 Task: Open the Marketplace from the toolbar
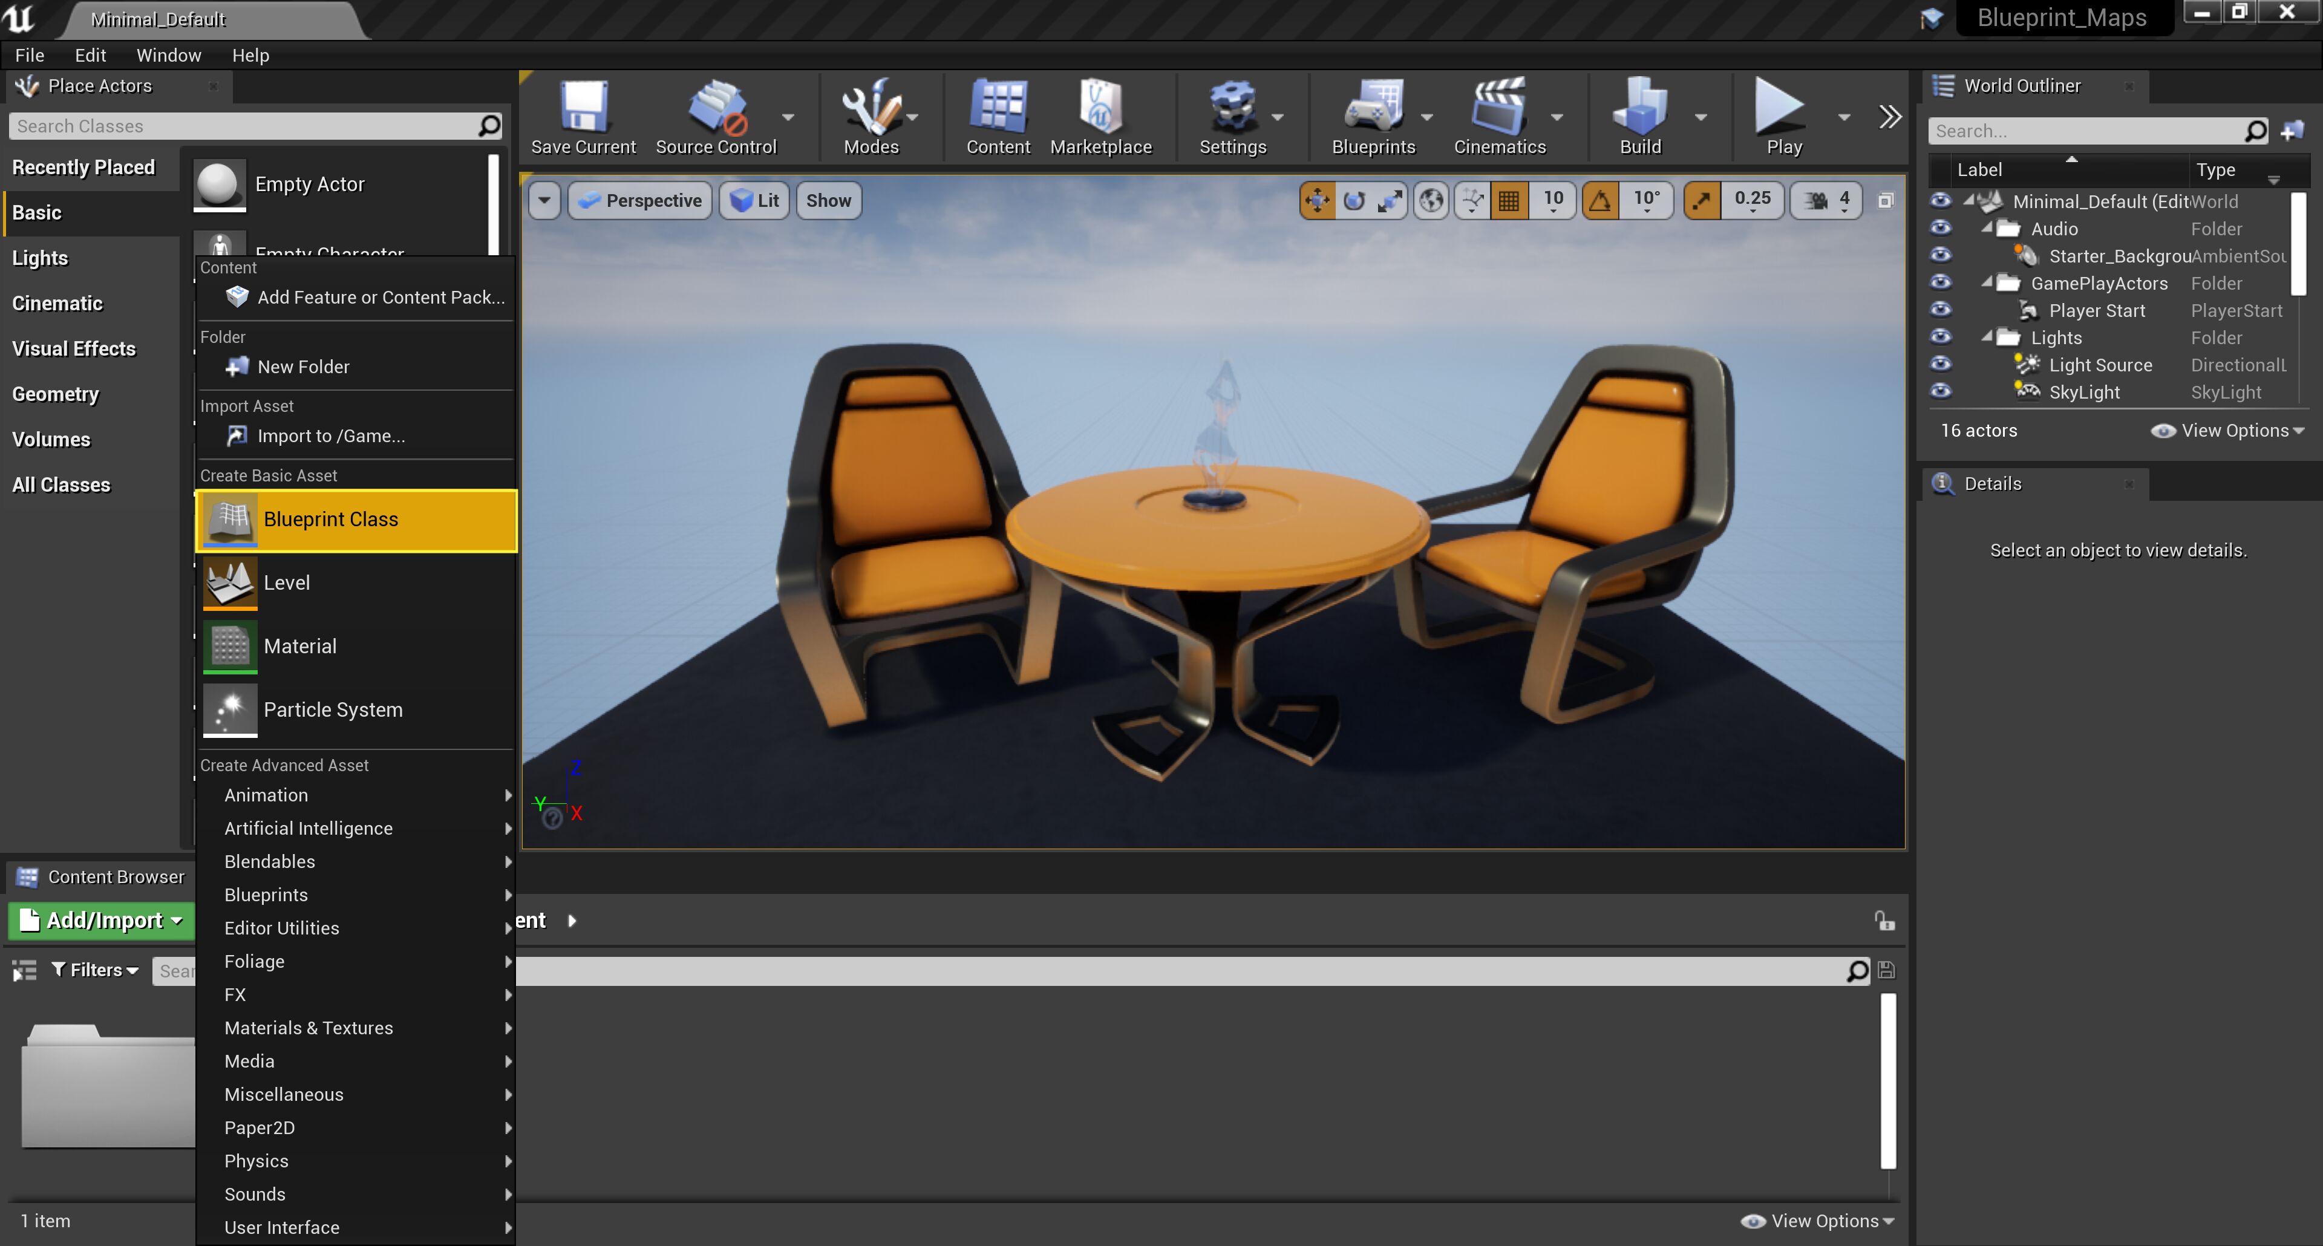click(x=1100, y=118)
